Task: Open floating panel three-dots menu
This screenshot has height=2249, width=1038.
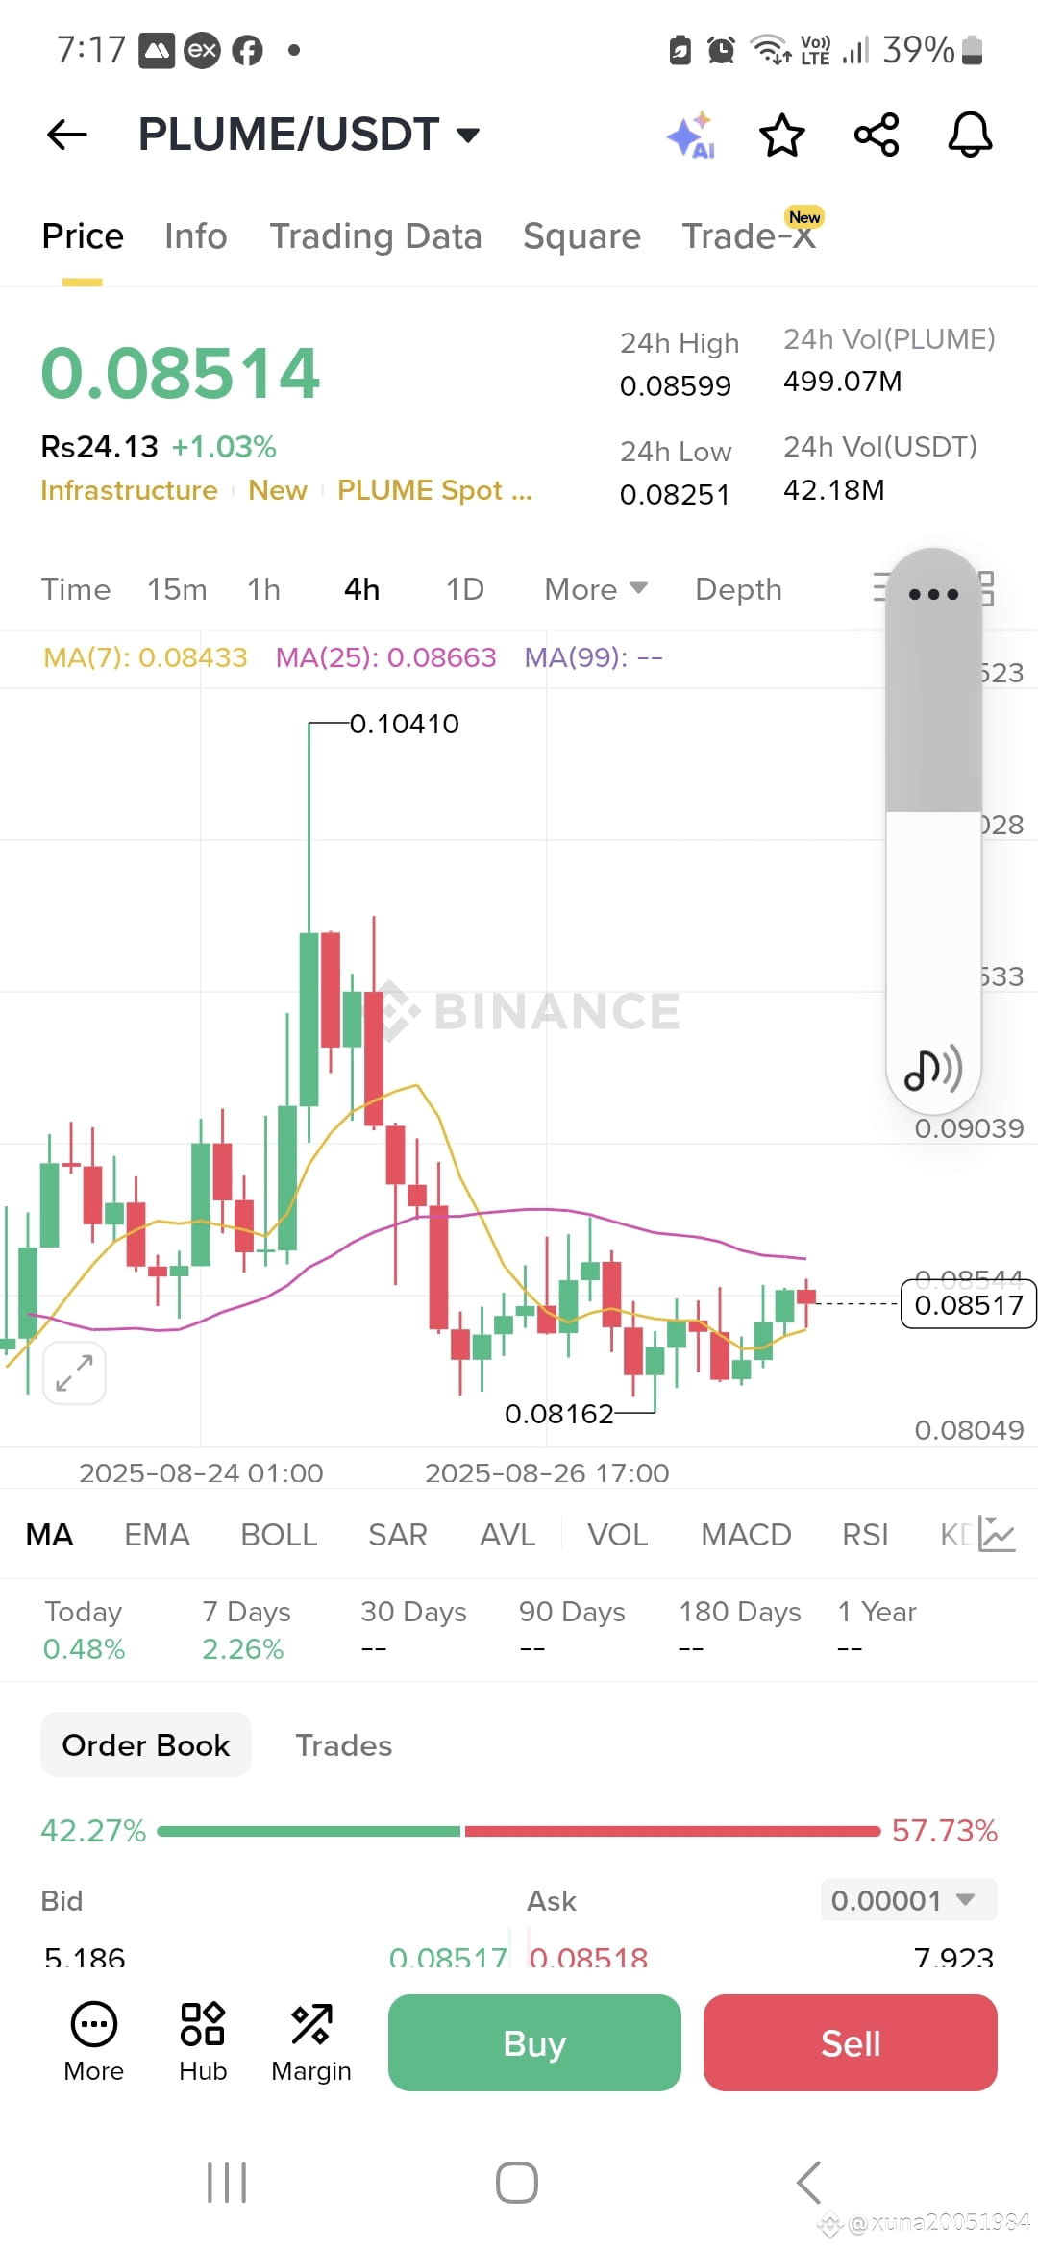Action: tap(933, 594)
